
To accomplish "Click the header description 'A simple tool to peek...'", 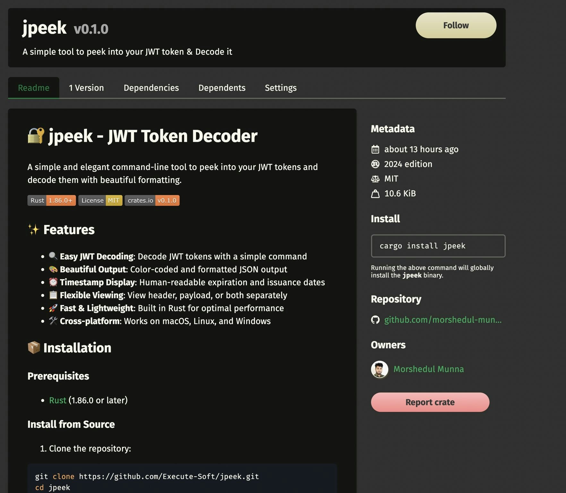I will (x=127, y=52).
